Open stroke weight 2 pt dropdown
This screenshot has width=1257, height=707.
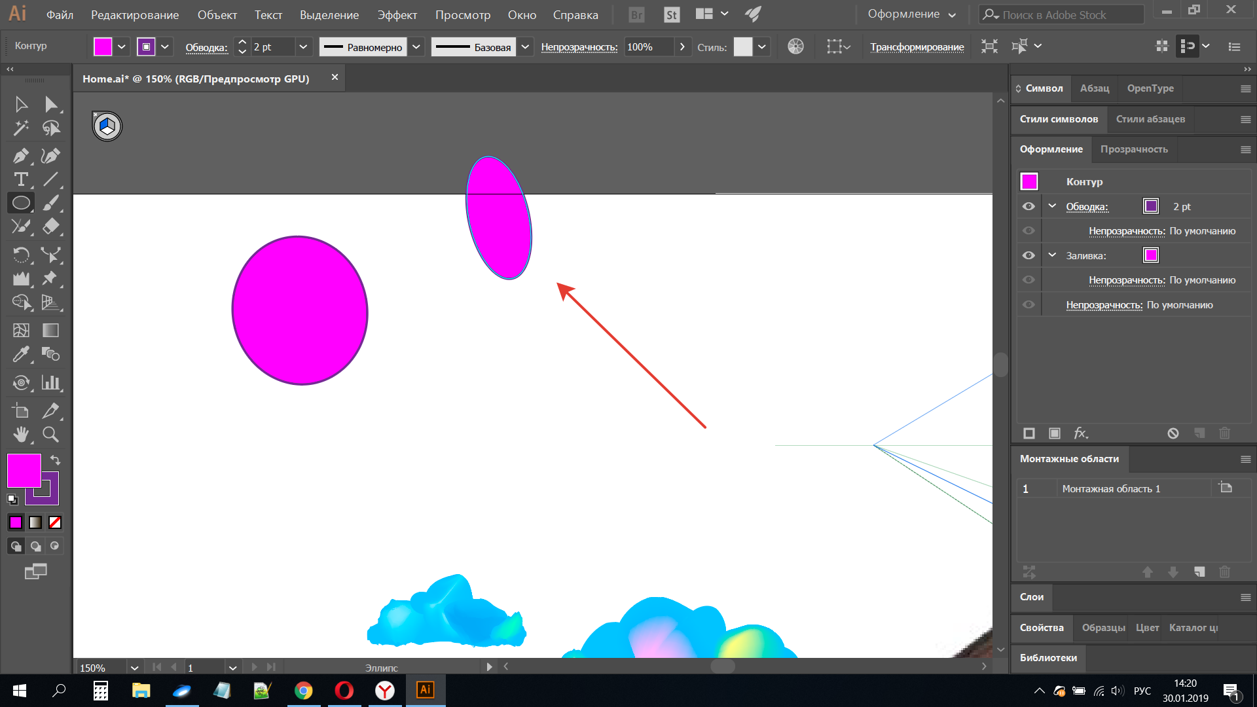pyautogui.click(x=302, y=46)
